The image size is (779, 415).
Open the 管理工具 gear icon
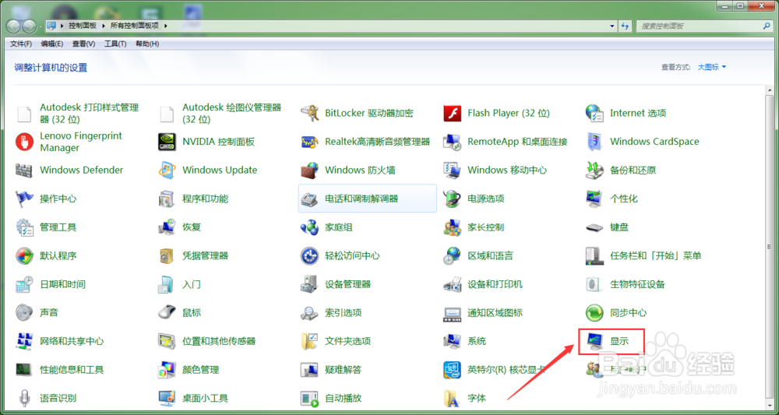(x=24, y=227)
